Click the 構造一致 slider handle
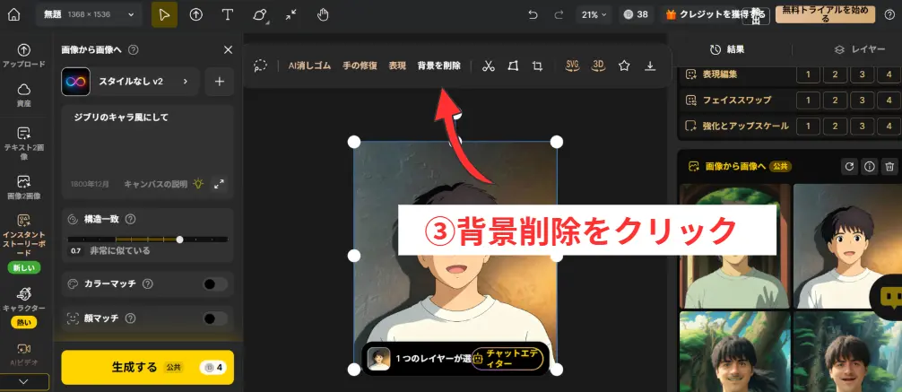Viewport: 902px width, 392px height. (x=180, y=240)
